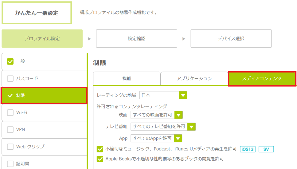The height and width of the screenshot is (169, 297).
Task: Enable the 証明書 checkbox
Action: [x=10, y=164]
